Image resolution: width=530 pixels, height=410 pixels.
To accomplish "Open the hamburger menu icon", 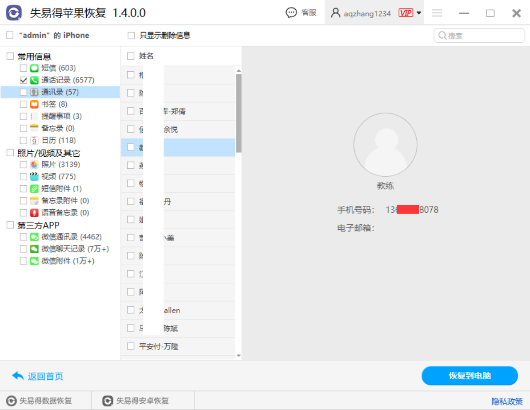I will (437, 13).
